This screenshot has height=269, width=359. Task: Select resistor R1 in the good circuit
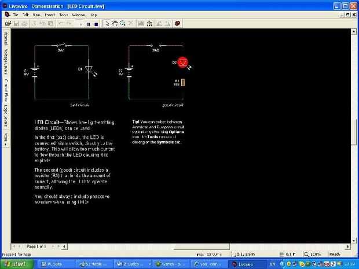[x=183, y=82]
